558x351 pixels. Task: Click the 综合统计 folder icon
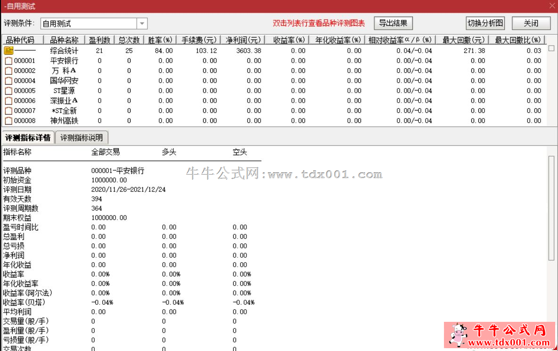(8, 50)
